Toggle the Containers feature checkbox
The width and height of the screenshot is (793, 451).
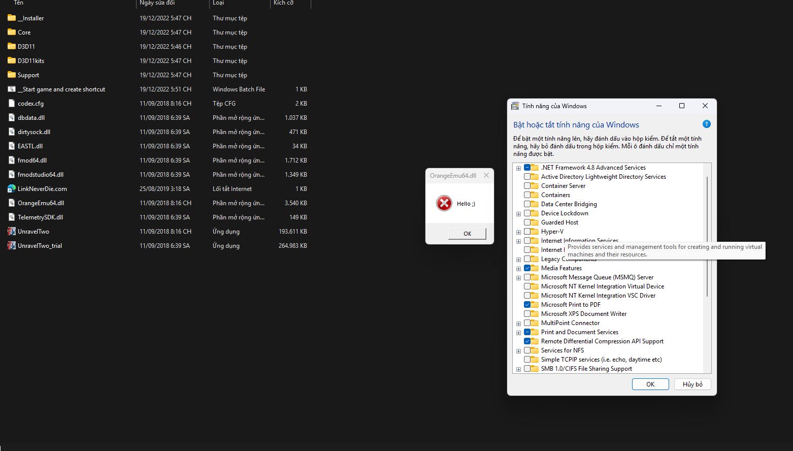(527, 195)
